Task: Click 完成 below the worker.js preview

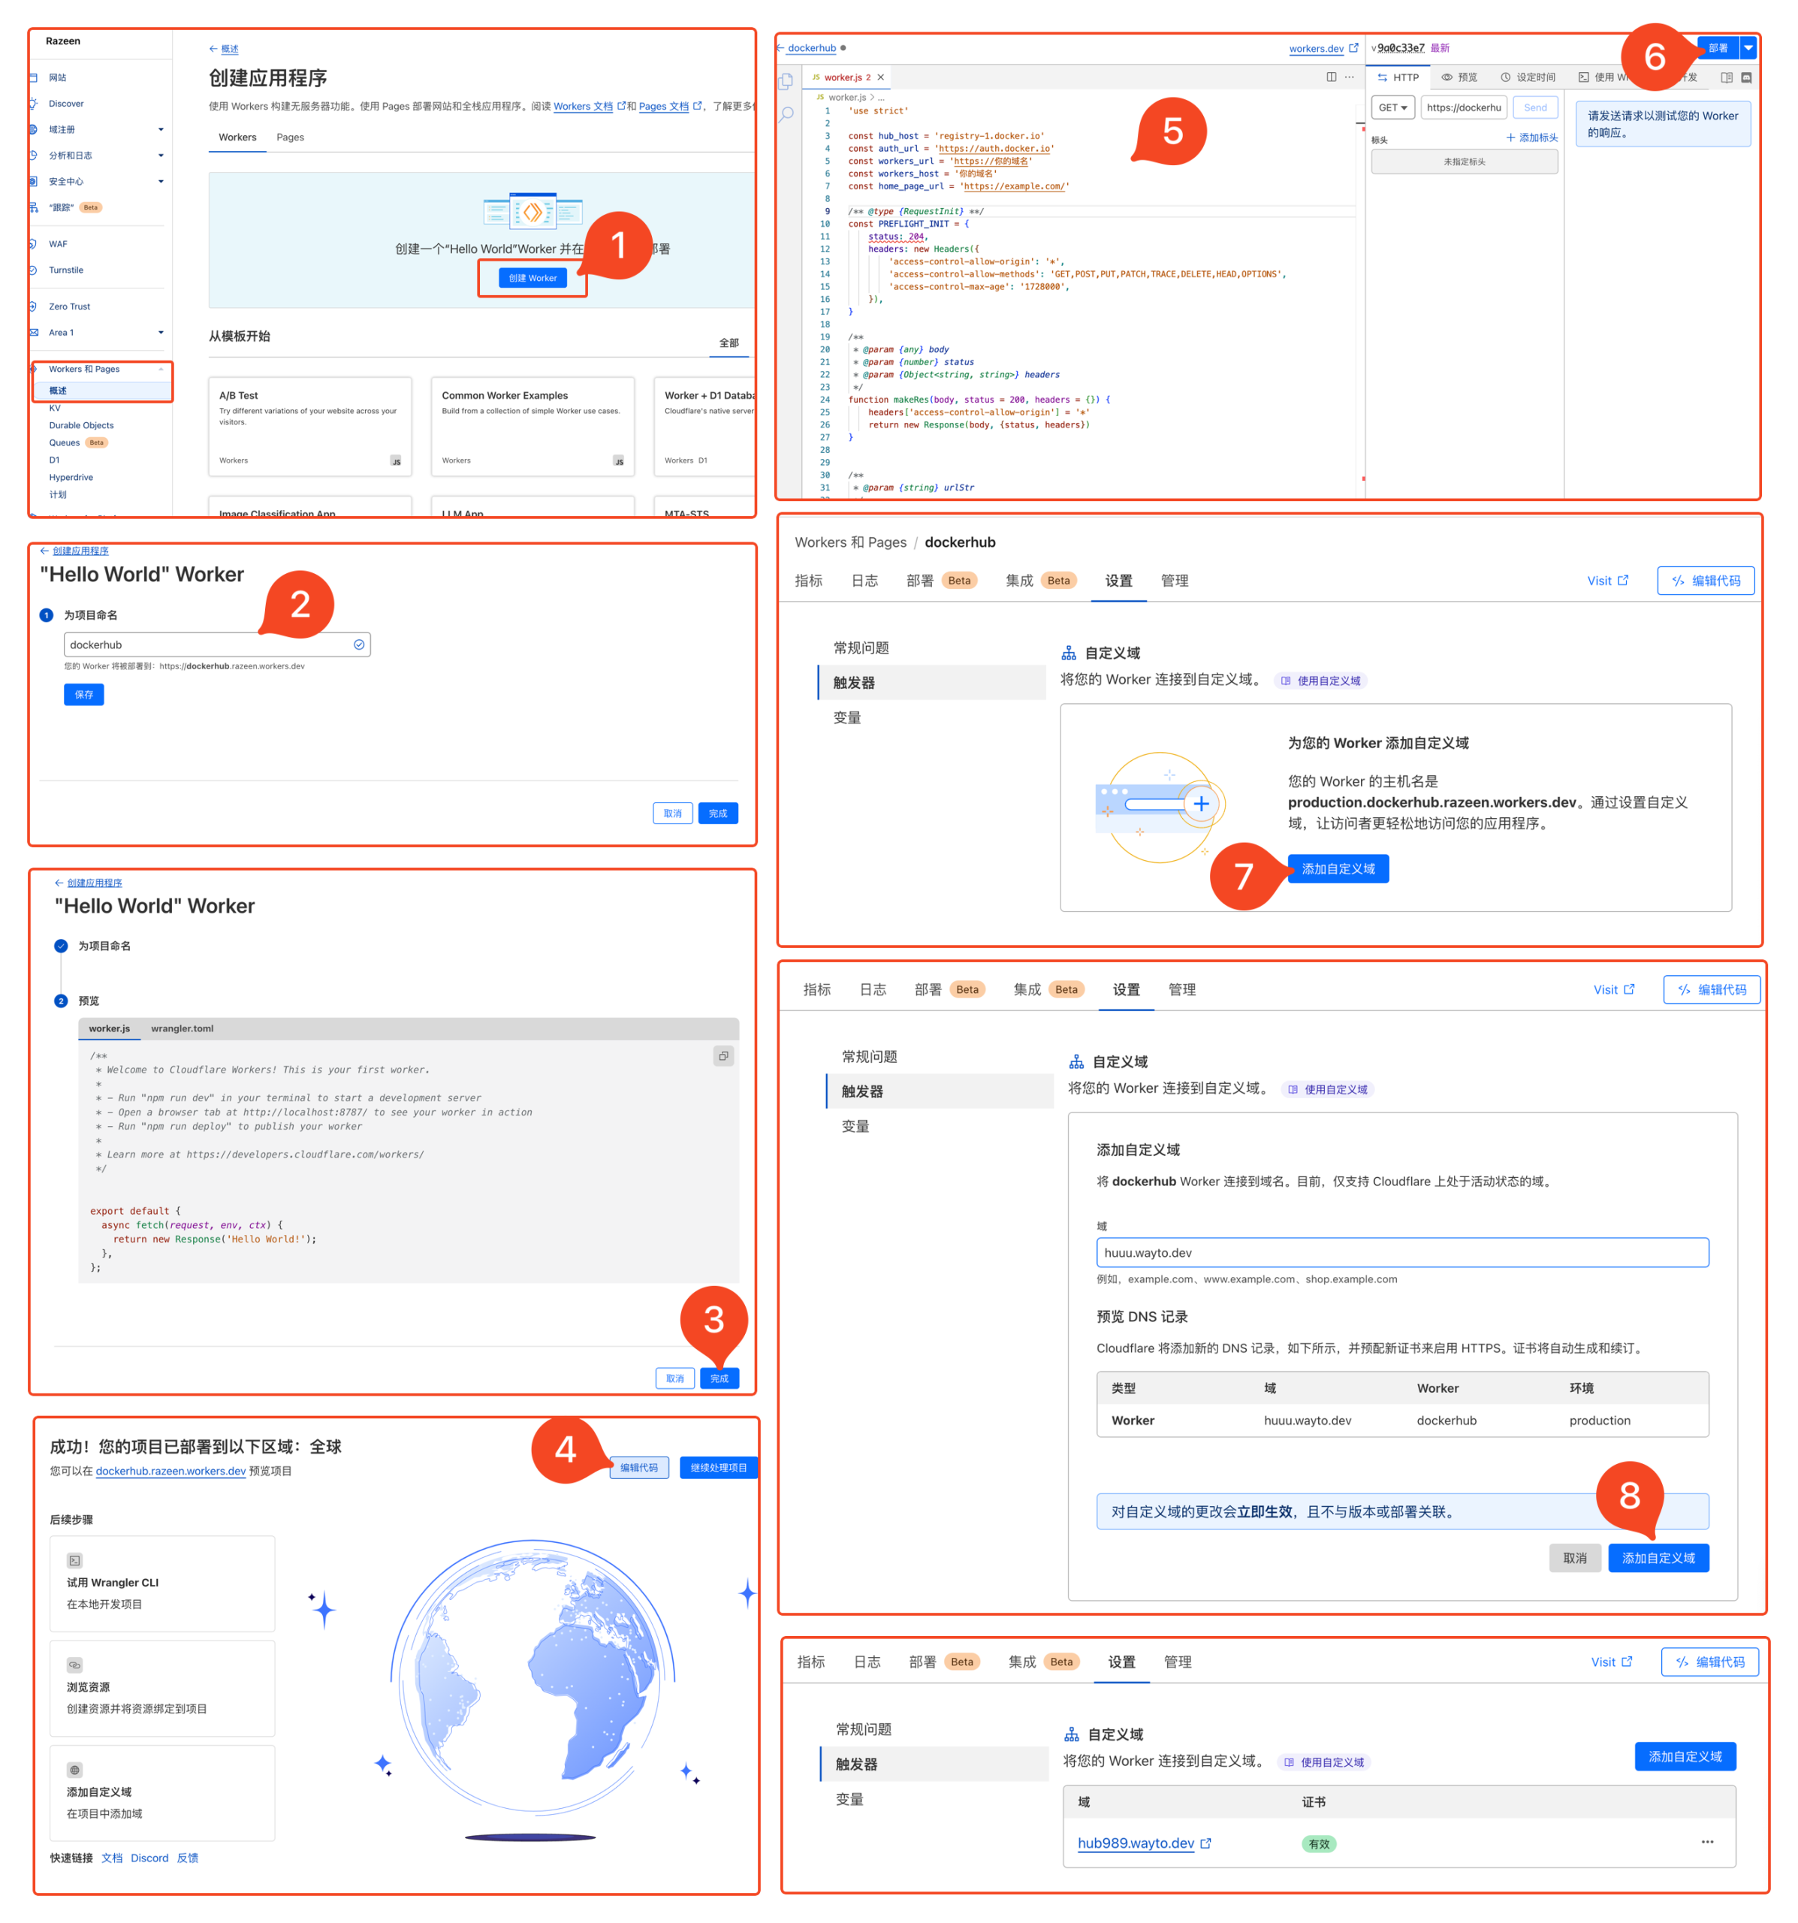Action: coord(720,1378)
